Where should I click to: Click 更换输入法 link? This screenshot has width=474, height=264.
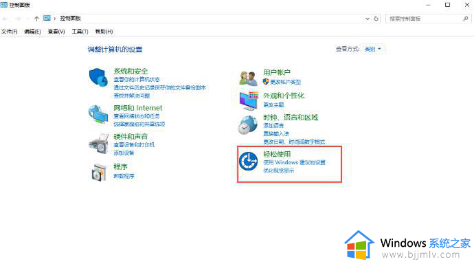click(x=276, y=133)
